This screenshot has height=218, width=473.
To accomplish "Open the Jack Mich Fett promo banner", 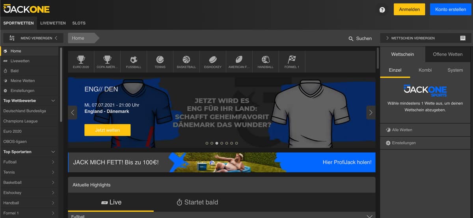I will 222,162.
